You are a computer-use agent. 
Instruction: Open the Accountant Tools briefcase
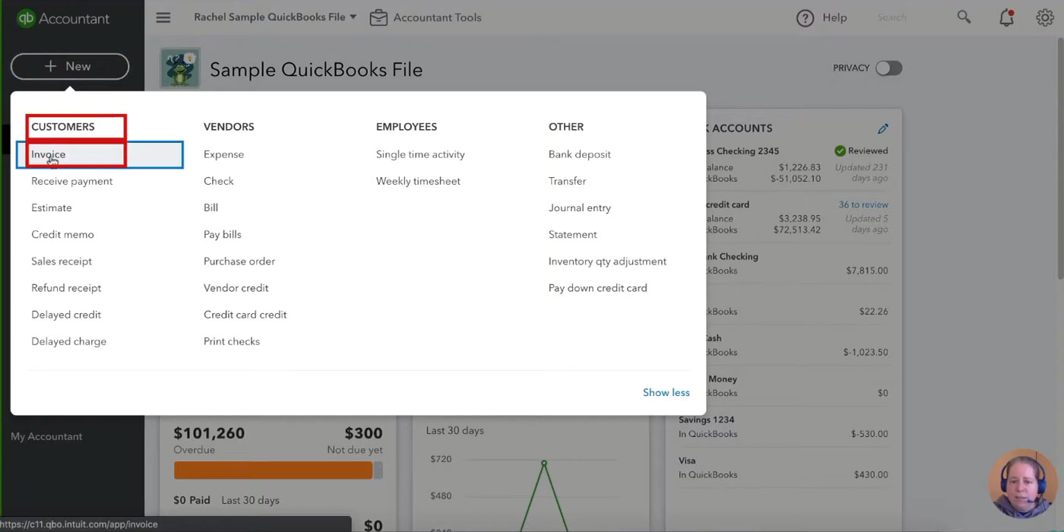[378, 17]
